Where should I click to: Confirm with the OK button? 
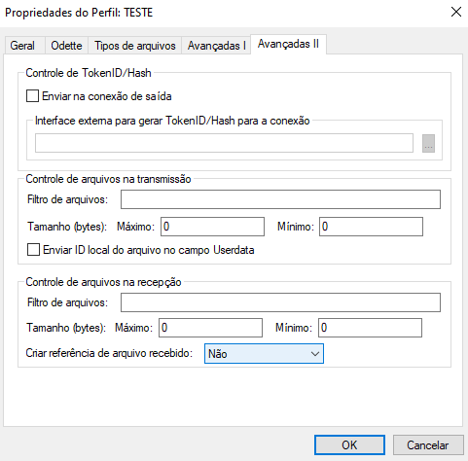tap(349, 444)
